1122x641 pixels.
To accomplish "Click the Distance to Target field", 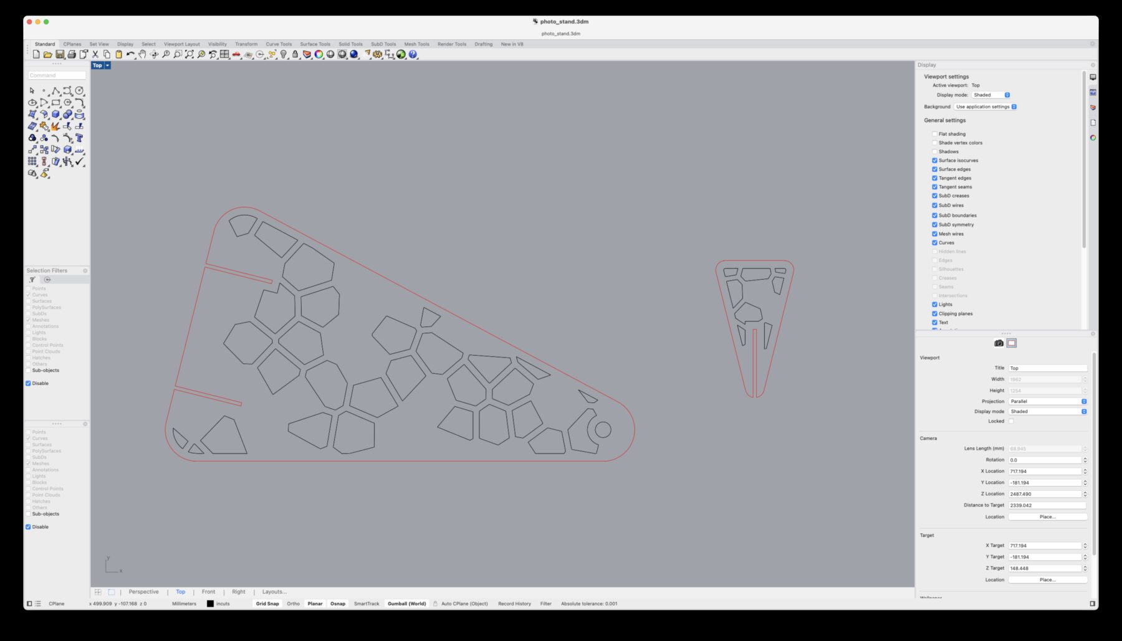I will click(x=1048, y=505).
